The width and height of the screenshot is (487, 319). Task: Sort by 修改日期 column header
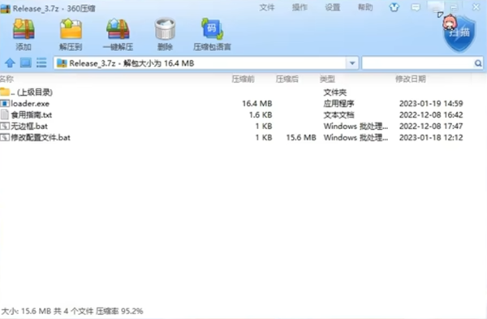pos(411,79)
